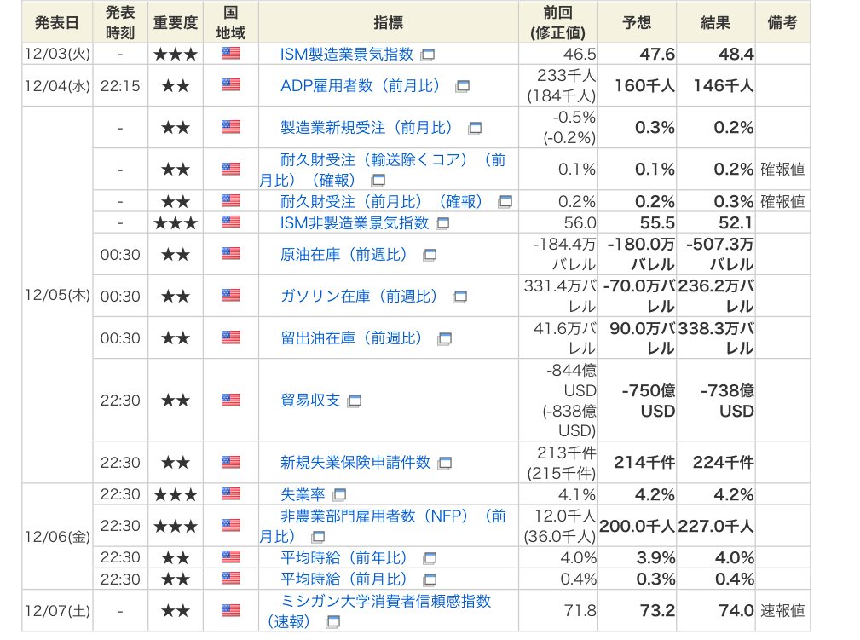Click popup icon beside 耐久財受注（前月比）（確報）
Screen dimensions: 860x640
click(505, 202)
